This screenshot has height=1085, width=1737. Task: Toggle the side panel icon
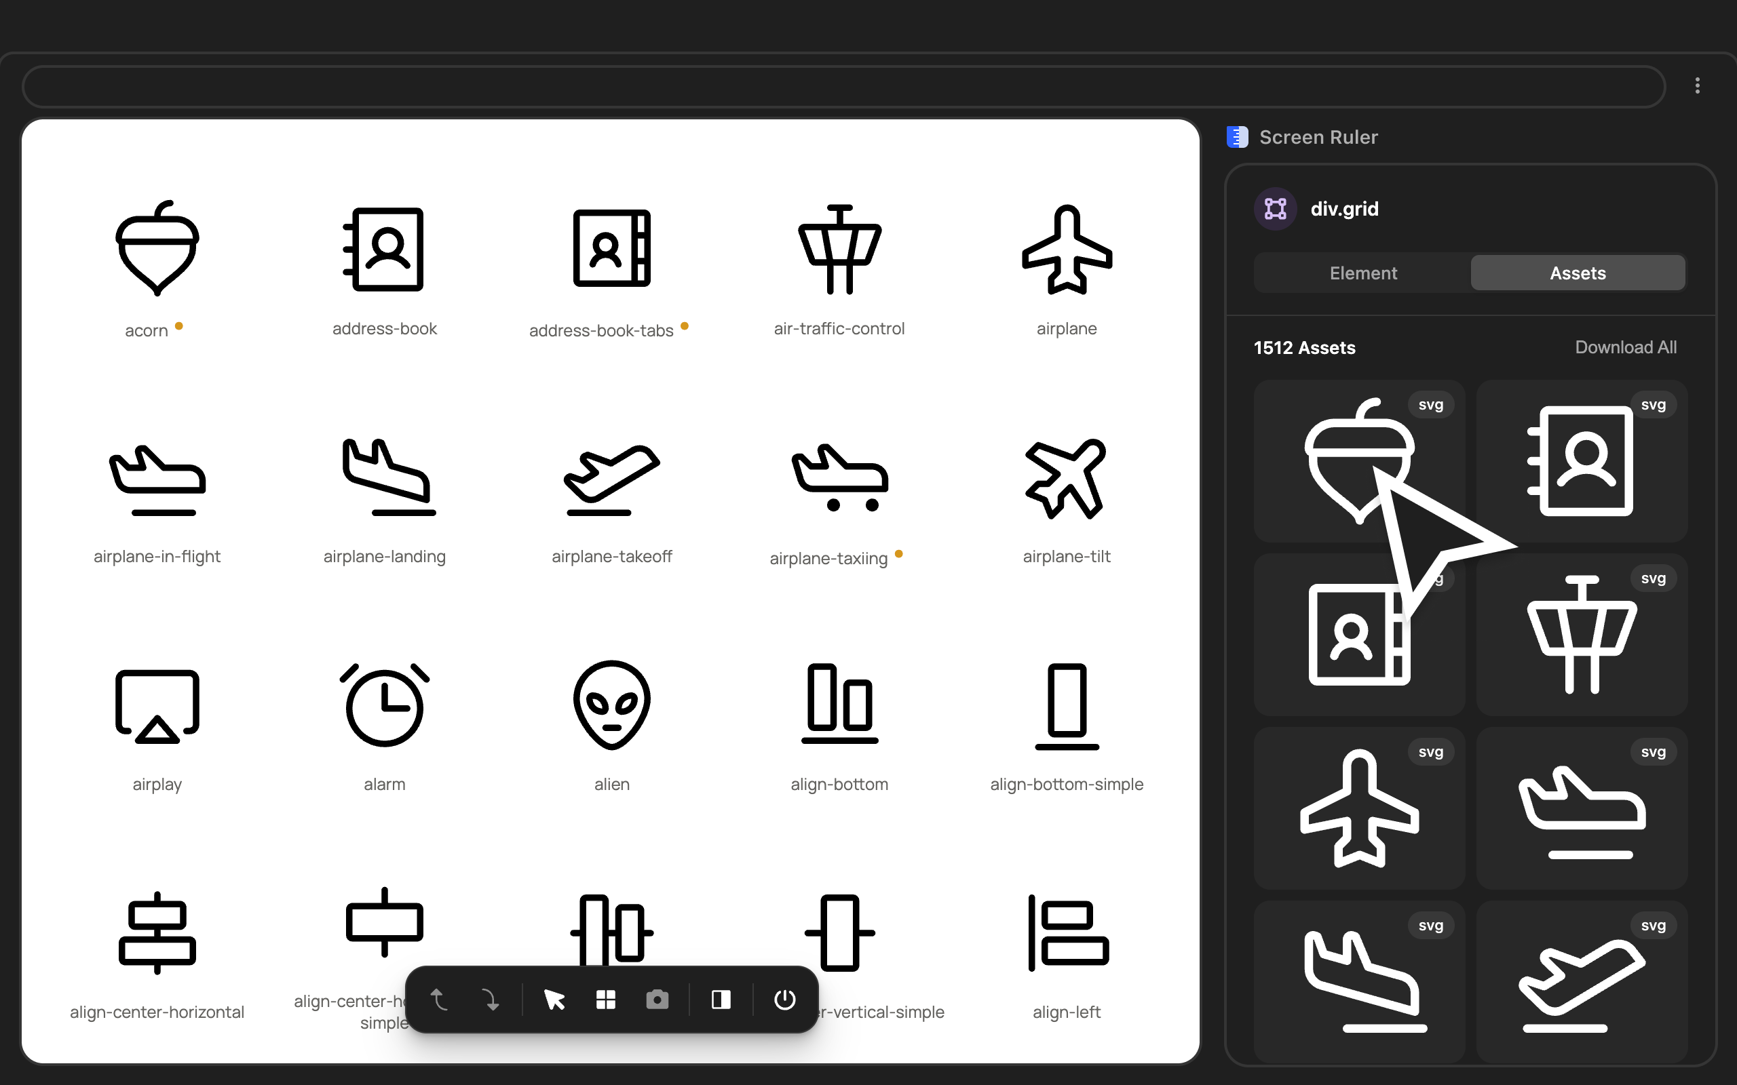[721, 1000]
